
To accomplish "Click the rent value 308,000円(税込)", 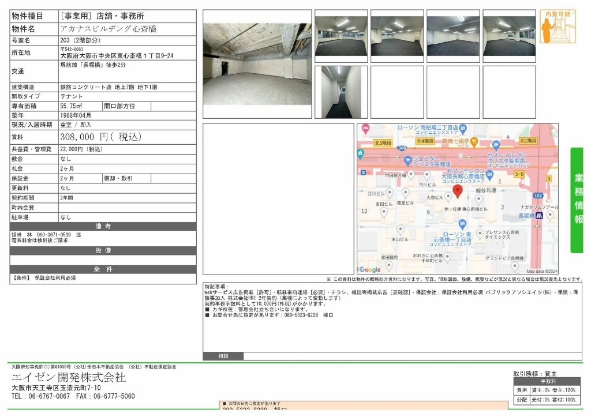I will [100, 137].
